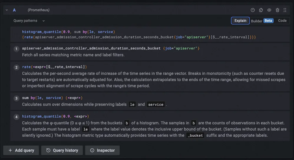Viewport: 294px width, 160px height.
Task: Open the Query patterns dropdown
Action: click(29, 21)
